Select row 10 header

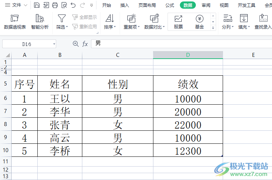tap(5, 150)
